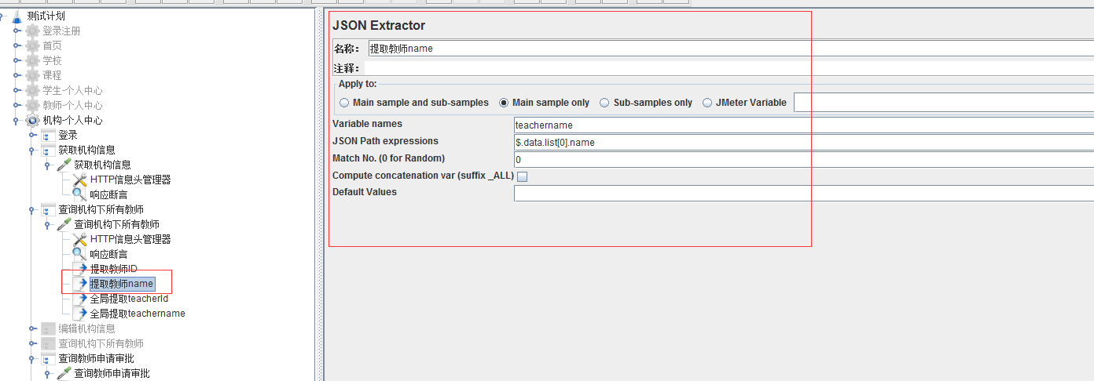Image resolution: width=1094 pixels, height=381 pixels.
Task: Click the pipette sampler icon of 获取机构信息
Action: [x=64, y=165]
